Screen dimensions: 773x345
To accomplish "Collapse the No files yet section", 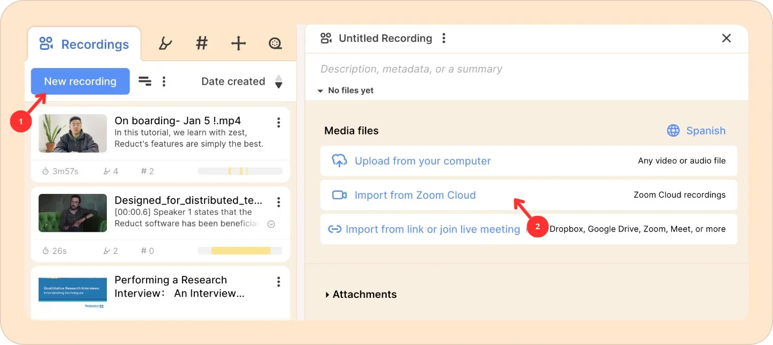I will [320, 91].
